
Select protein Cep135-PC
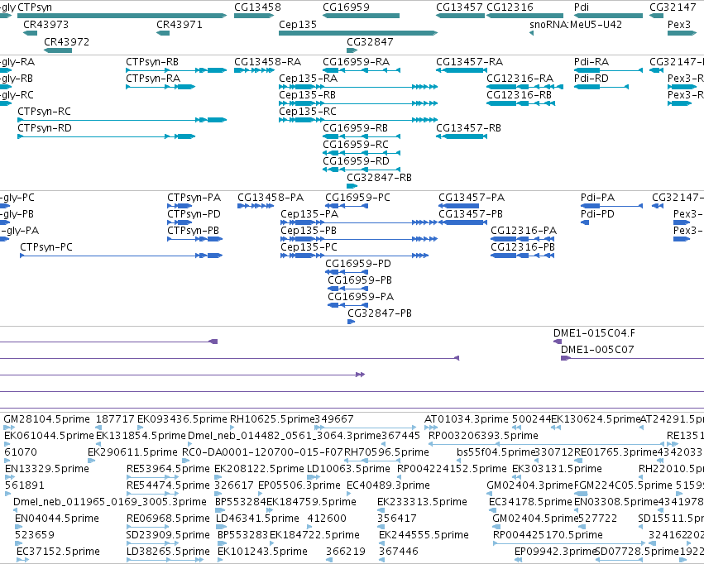pos(309,247)
